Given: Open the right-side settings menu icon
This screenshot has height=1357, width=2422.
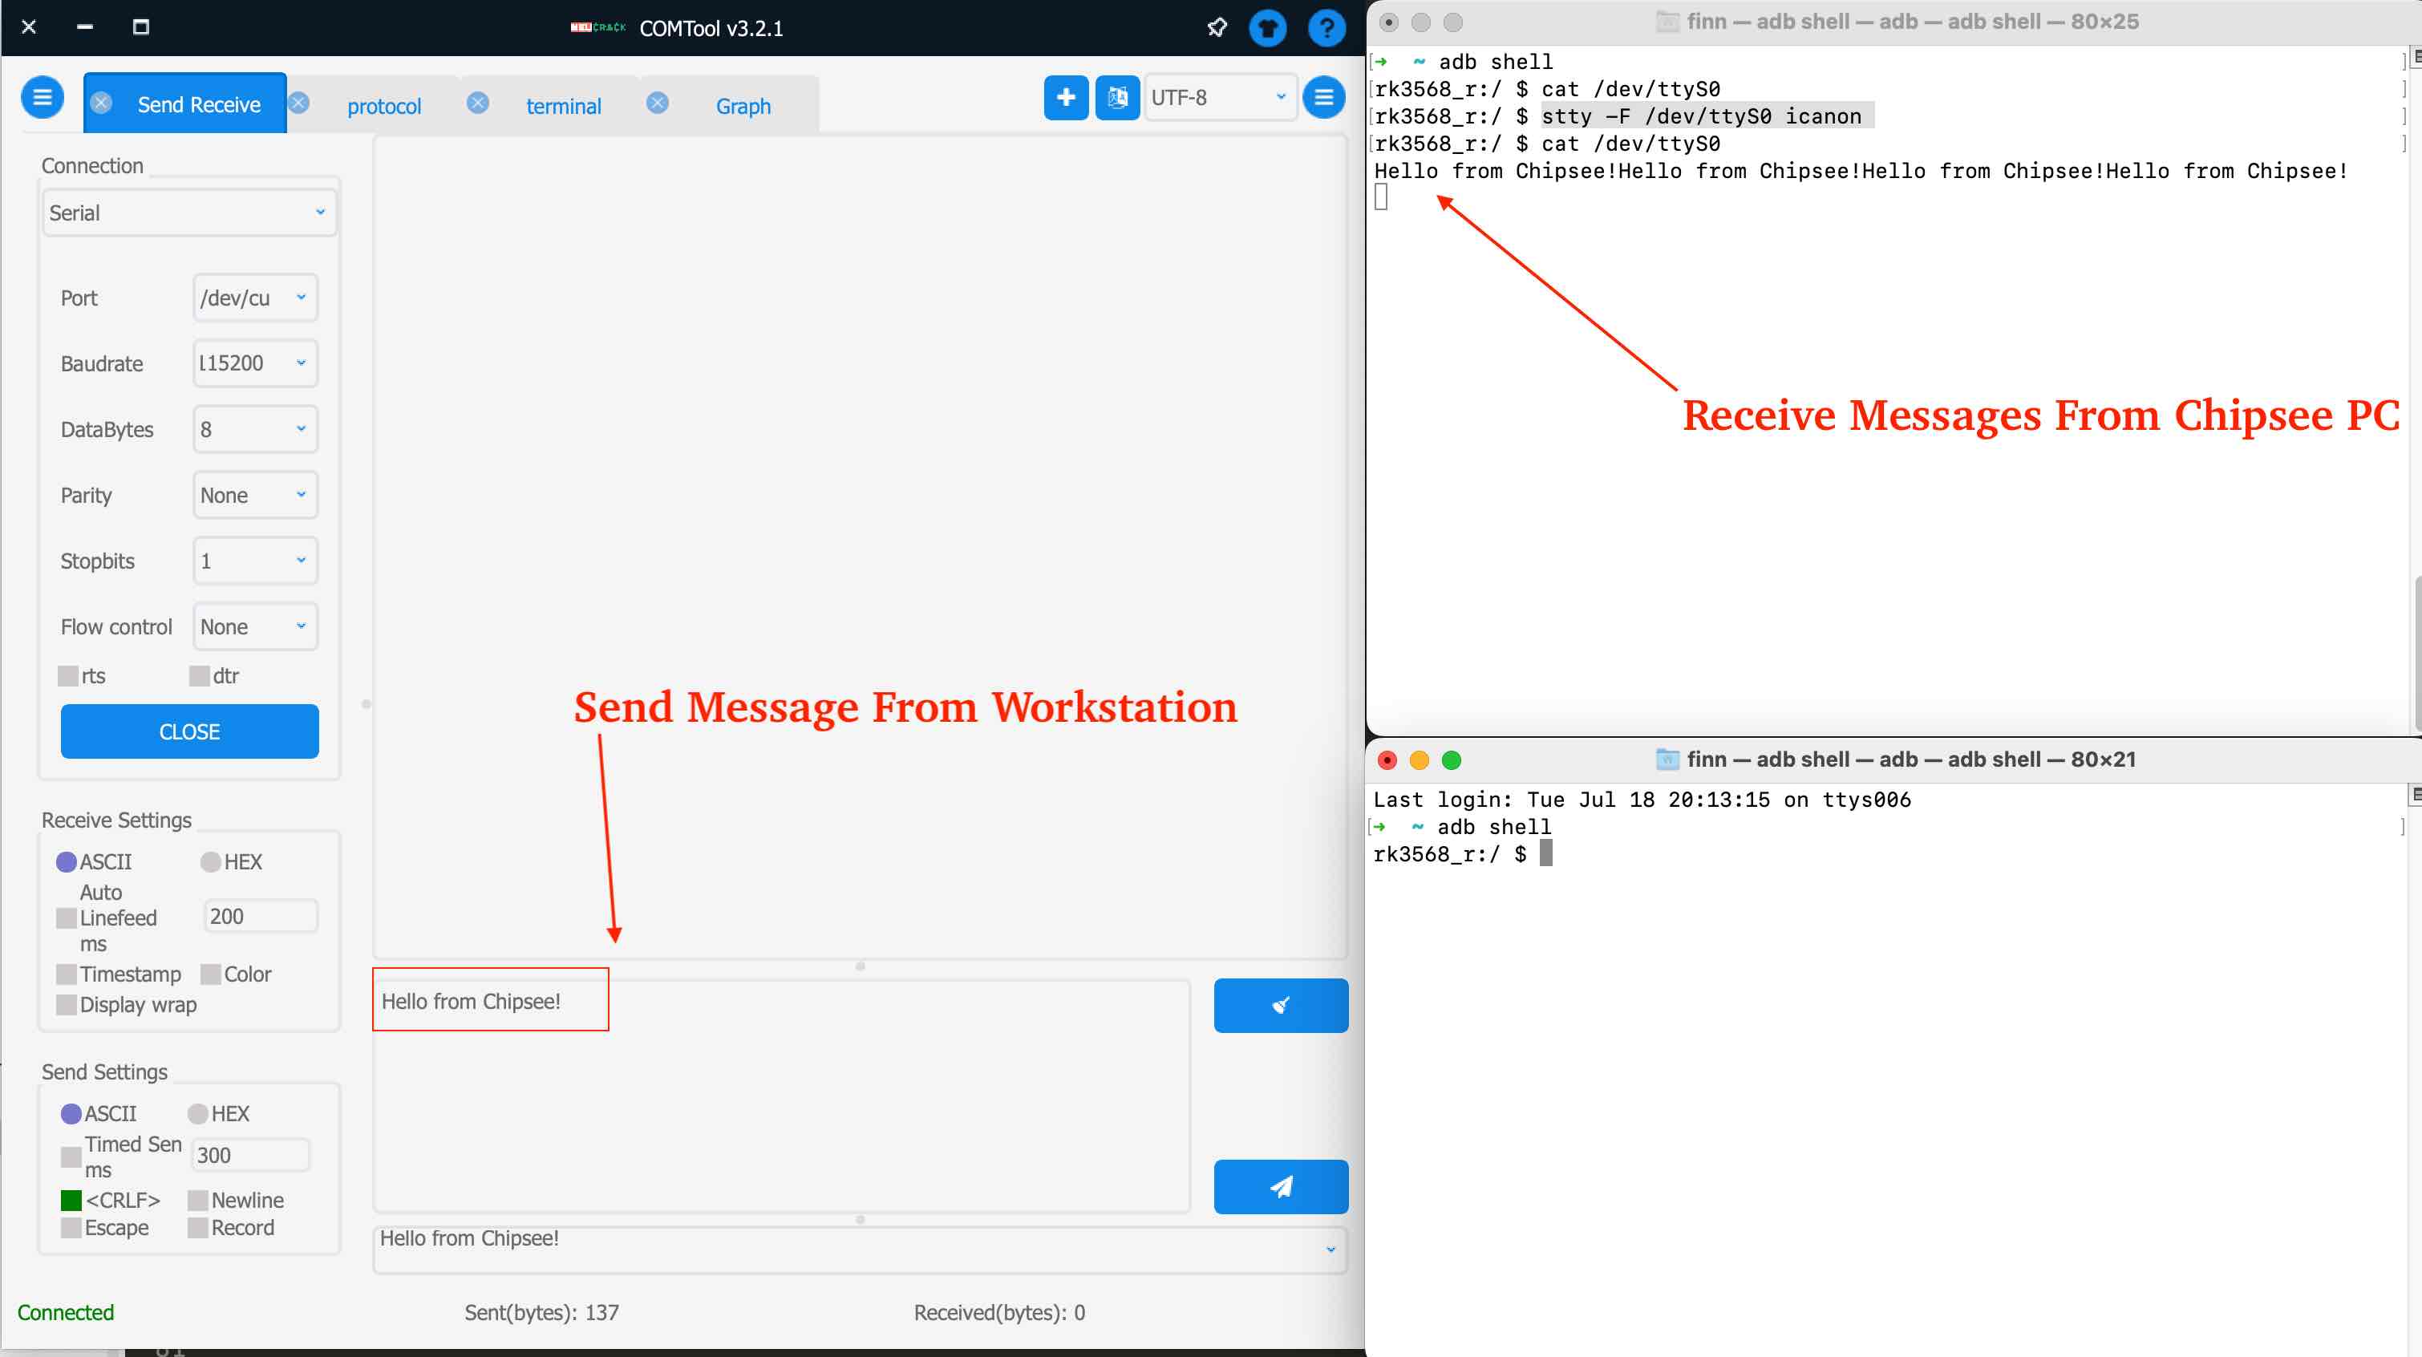Looking at the screenshot, I should pyautogui.click(x=1324, y=97).
